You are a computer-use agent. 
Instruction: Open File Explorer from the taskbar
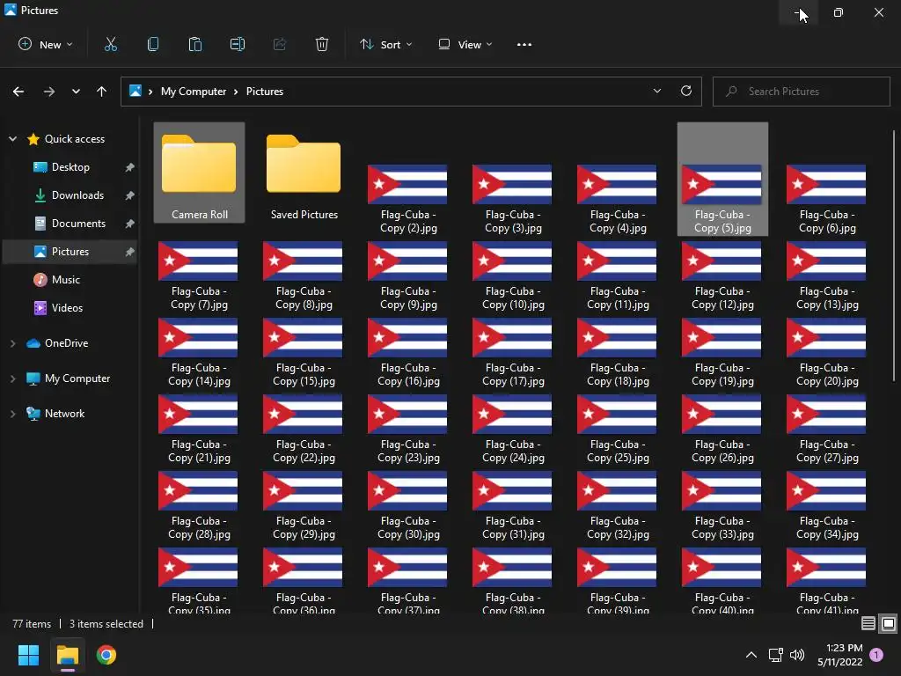[67, 655]
